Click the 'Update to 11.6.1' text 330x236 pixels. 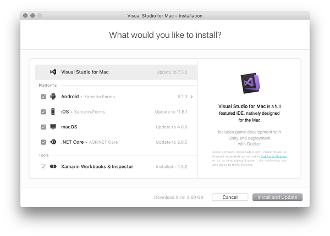171,112
